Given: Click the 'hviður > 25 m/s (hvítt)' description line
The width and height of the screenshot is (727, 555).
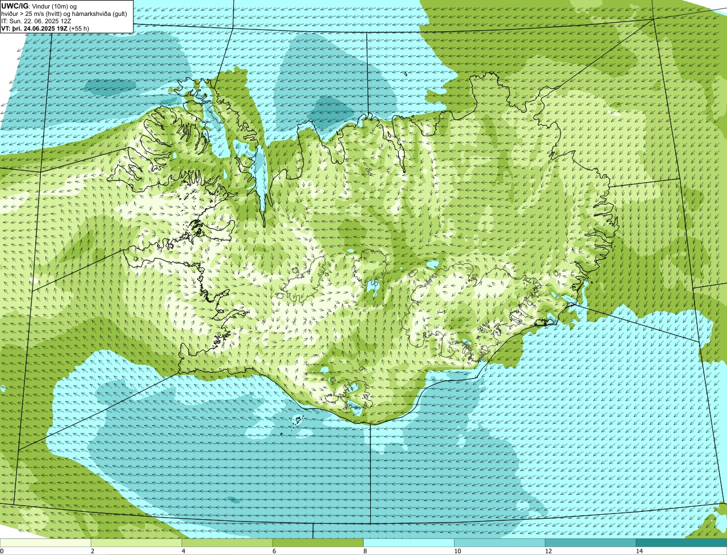Looking at the screenshot, I should pyautogui.click(x=64, y=14).
